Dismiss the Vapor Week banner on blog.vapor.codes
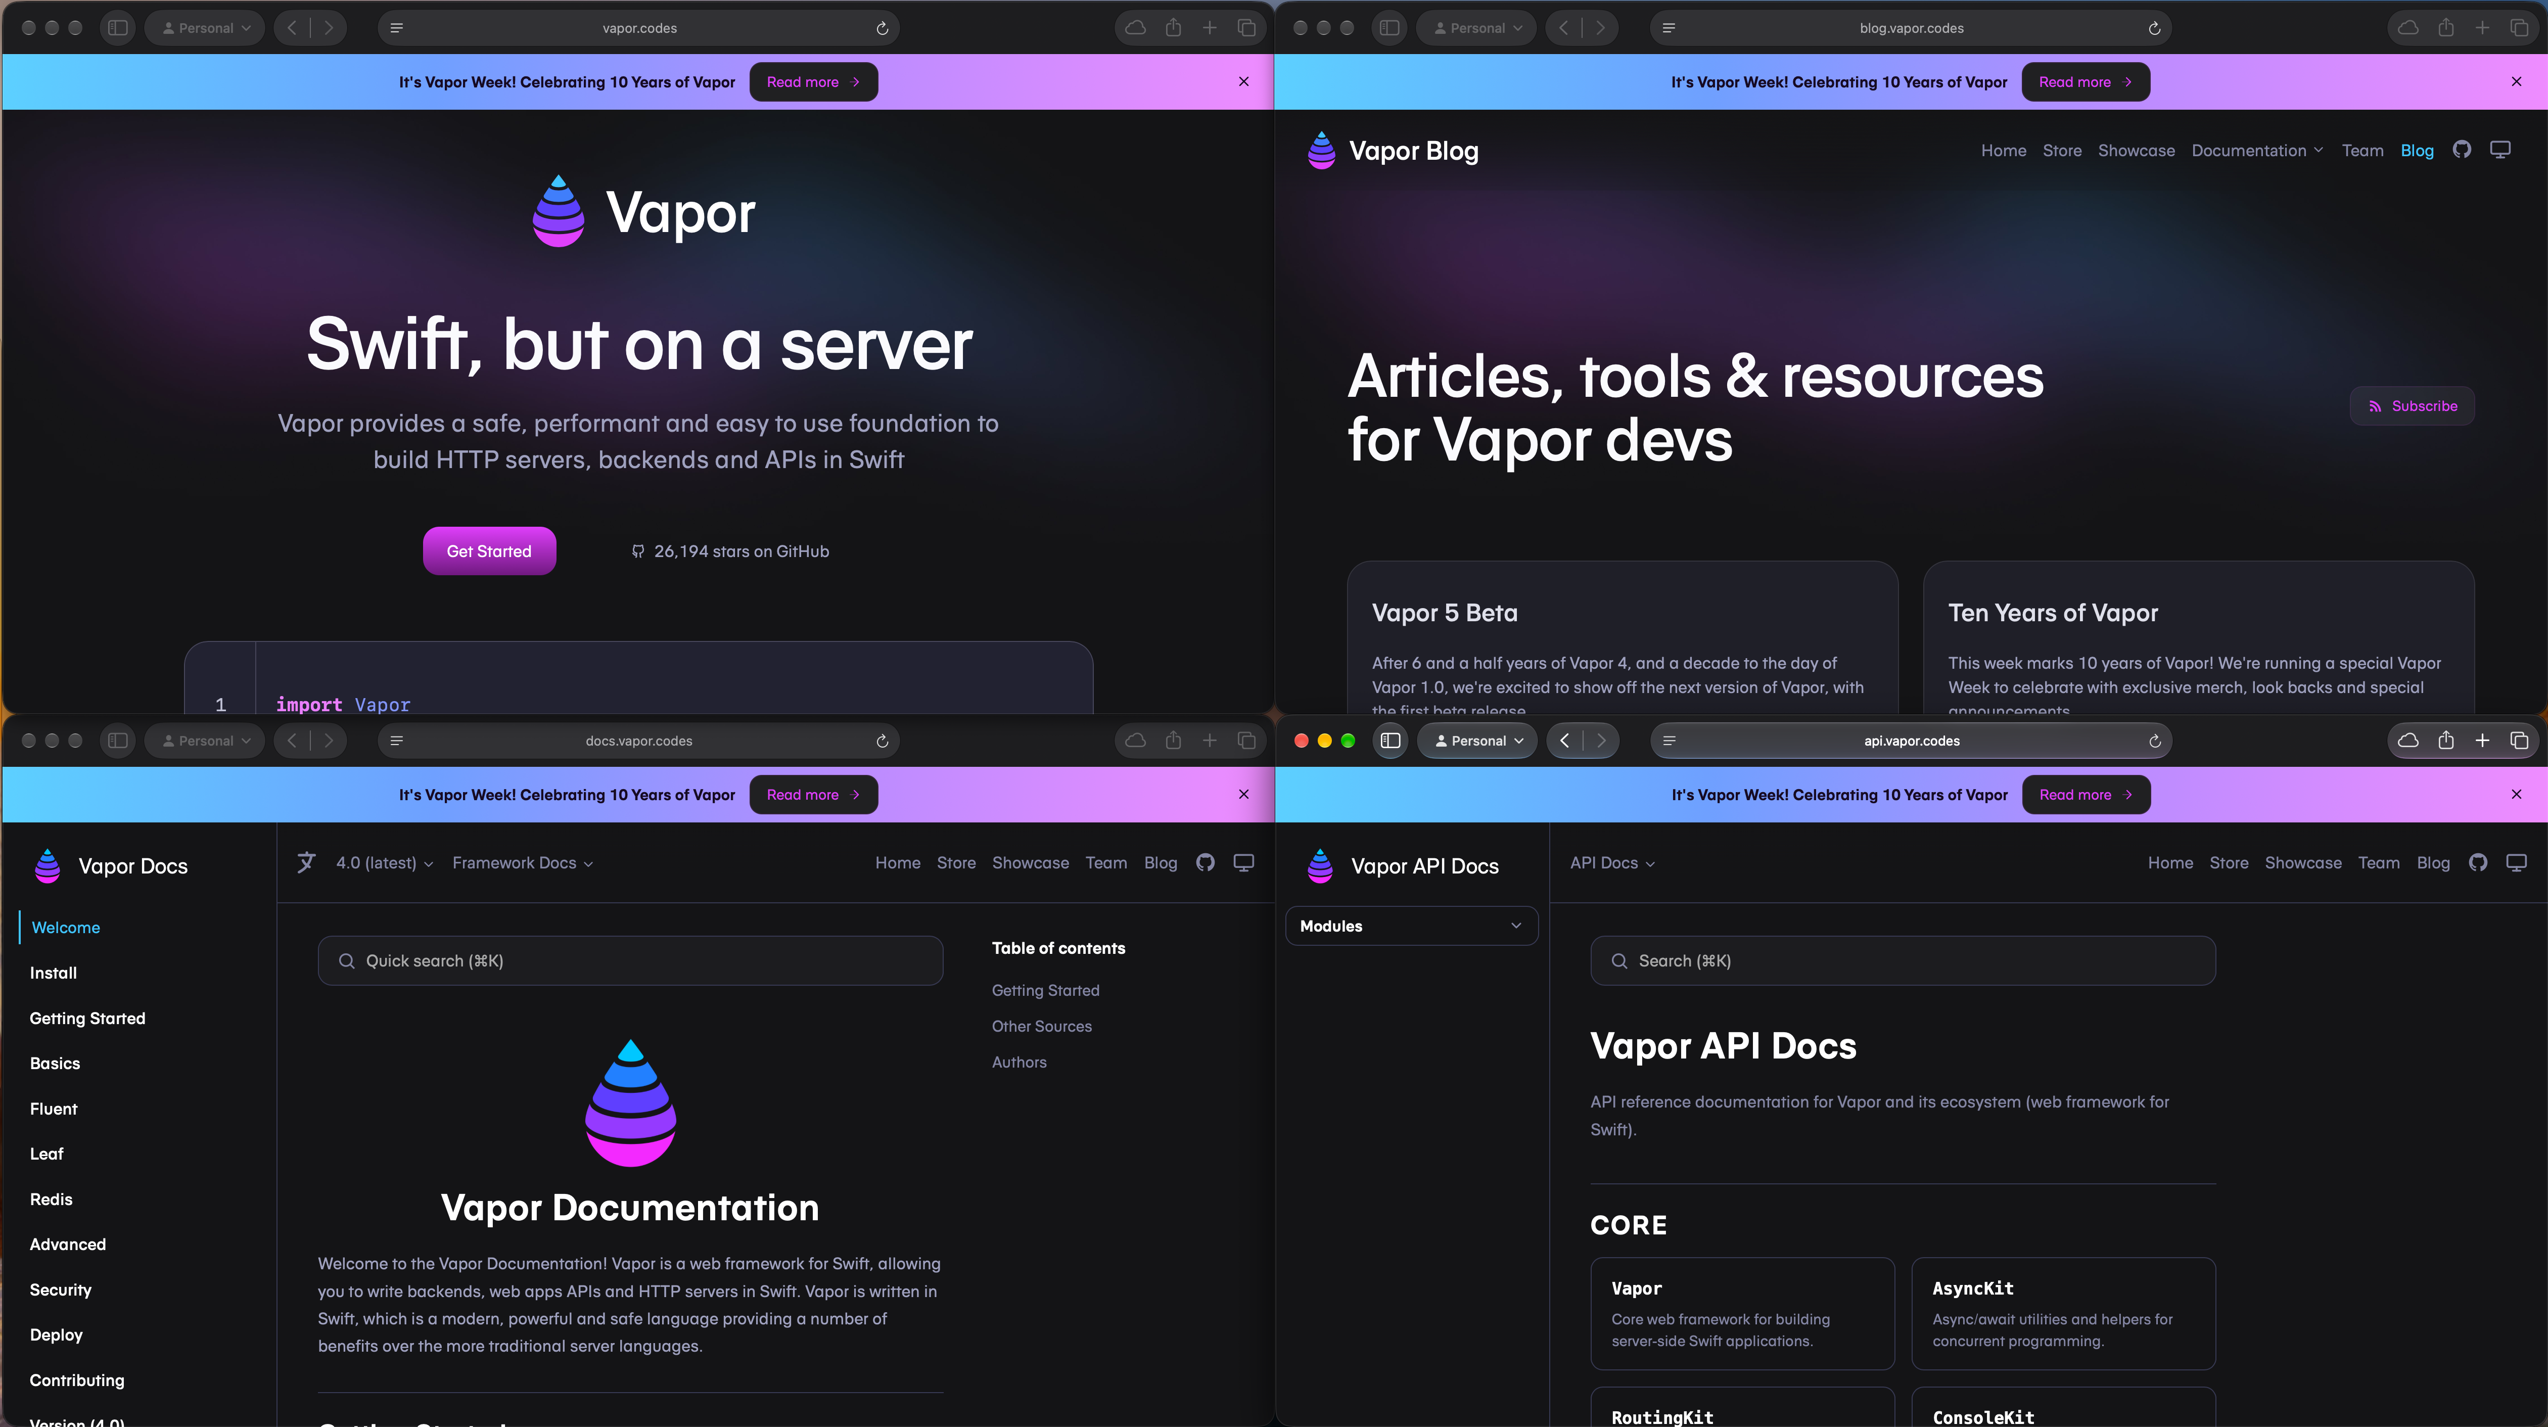This screenshot has width=2548, height=1427. coord(2516,82)
